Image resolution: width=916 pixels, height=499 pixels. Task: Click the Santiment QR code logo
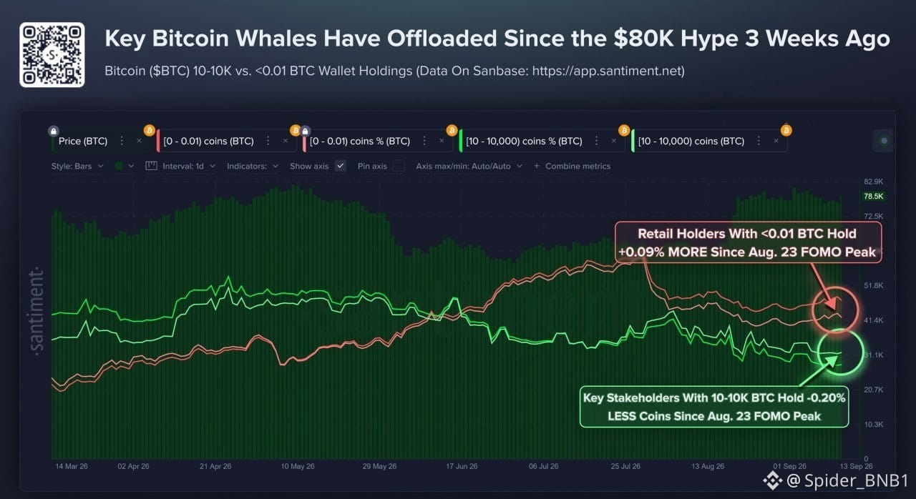[52, 55]
